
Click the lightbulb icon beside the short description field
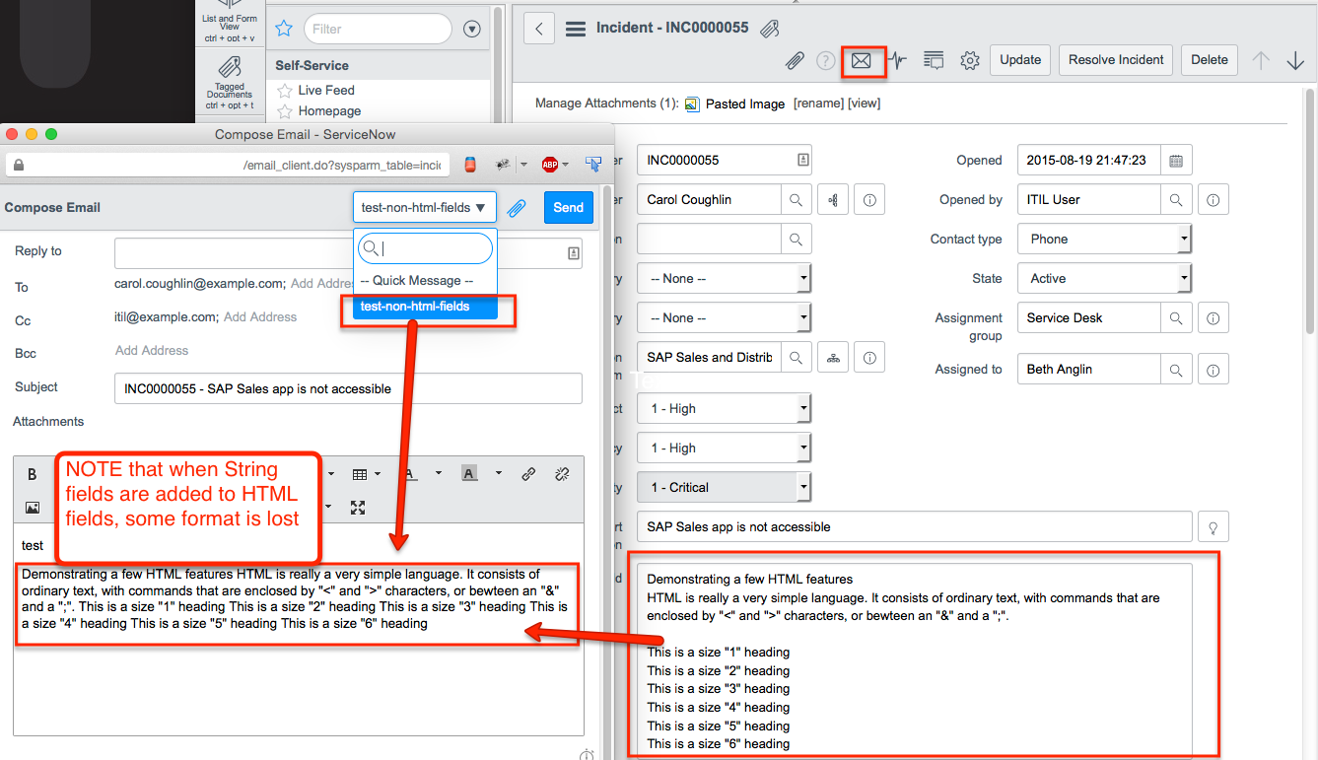tap(1213, 526)
